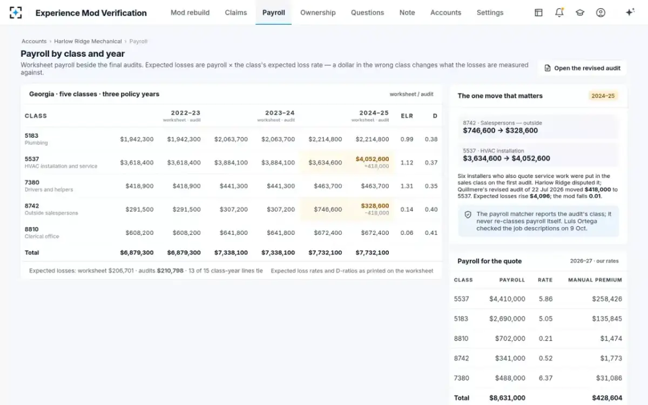This screenshot has height=405, width=648.
Task: Open the Settings tab
Action: pyautogui.click(x=490, y=12)
